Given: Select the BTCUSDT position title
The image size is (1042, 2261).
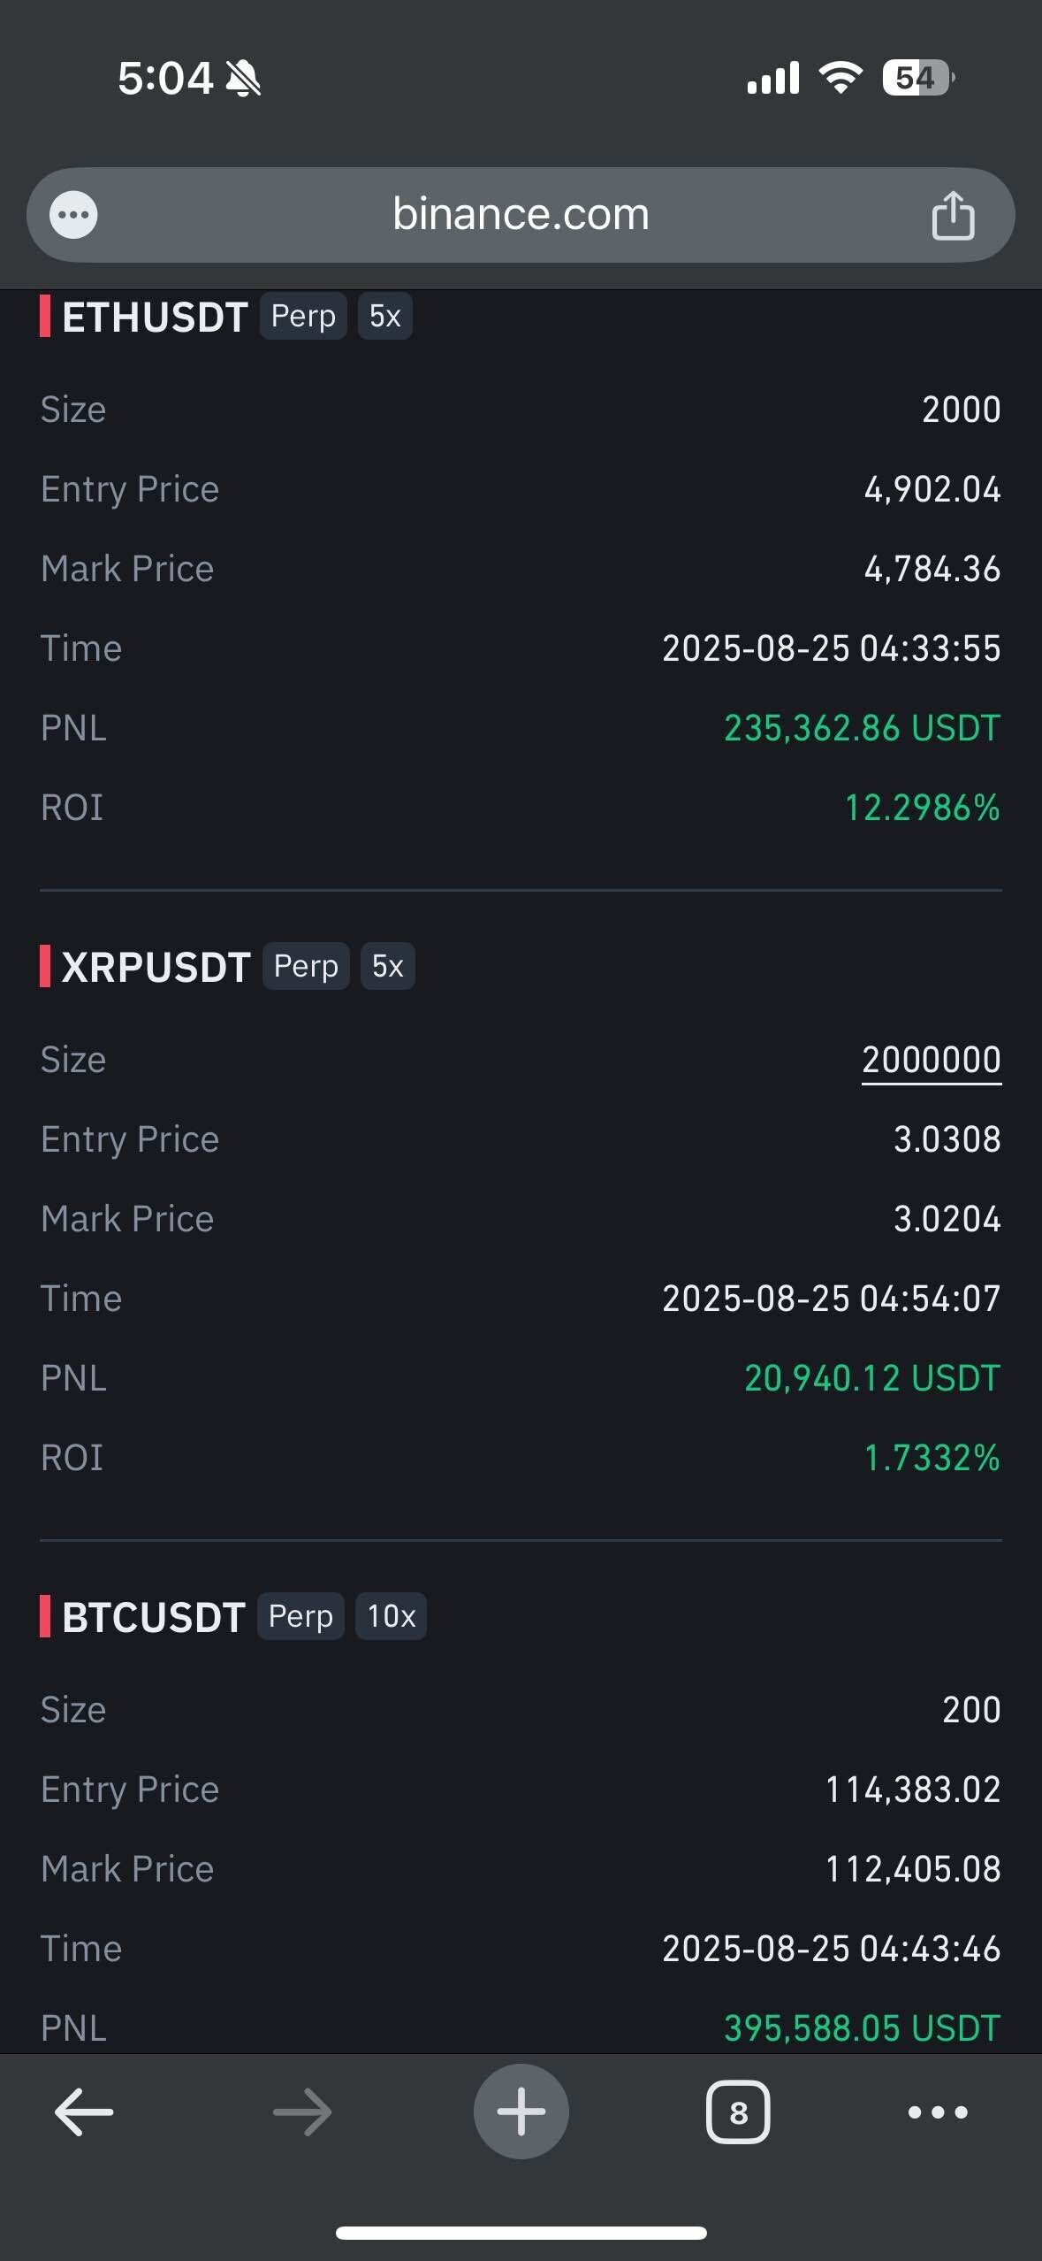Looking at the screenshot, I should [153, 1617].
